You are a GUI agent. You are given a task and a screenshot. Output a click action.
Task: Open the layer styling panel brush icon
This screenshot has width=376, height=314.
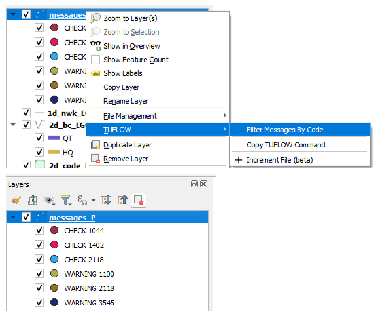[x=16, y=200]
